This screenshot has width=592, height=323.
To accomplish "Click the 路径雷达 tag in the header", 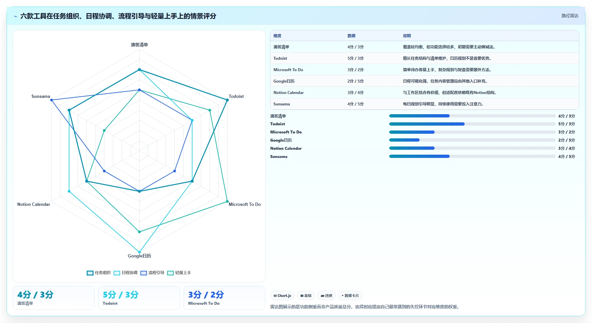I will [x=570, y=16].
